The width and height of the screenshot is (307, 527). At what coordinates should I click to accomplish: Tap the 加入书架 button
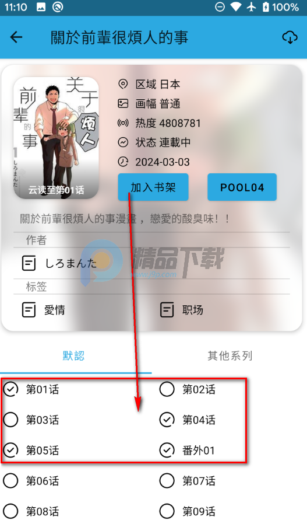click(x=153, y=187)
